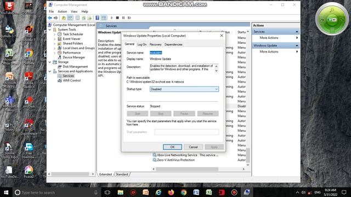Click the taskbar search box
The width and height of the screenshot is (351, 197).
click(56, 192)
